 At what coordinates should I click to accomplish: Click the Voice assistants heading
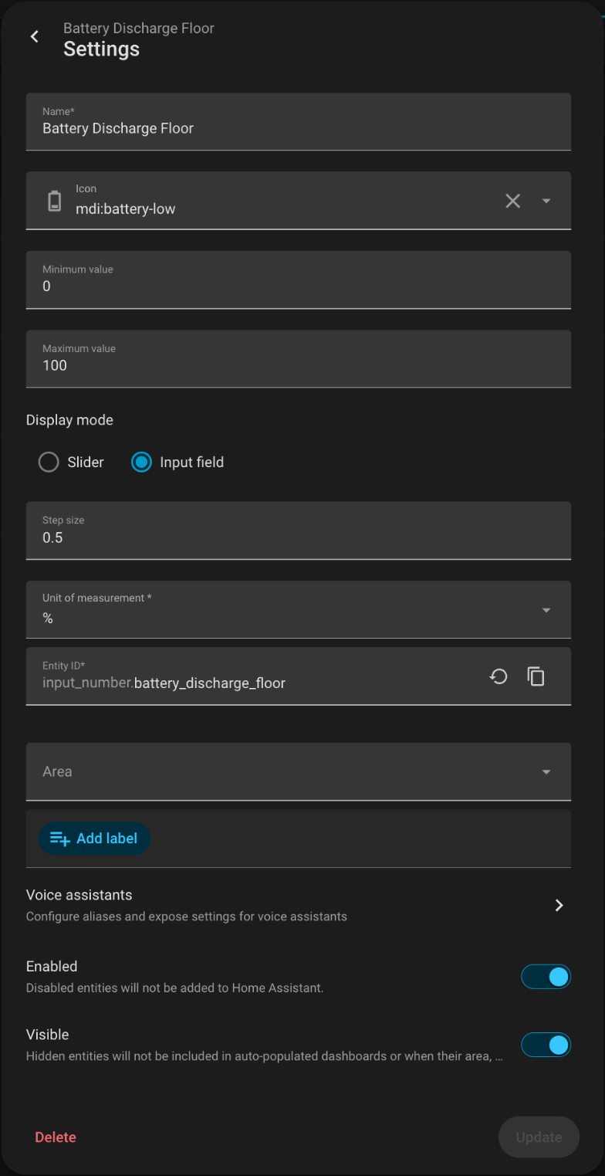coord(79,895)
